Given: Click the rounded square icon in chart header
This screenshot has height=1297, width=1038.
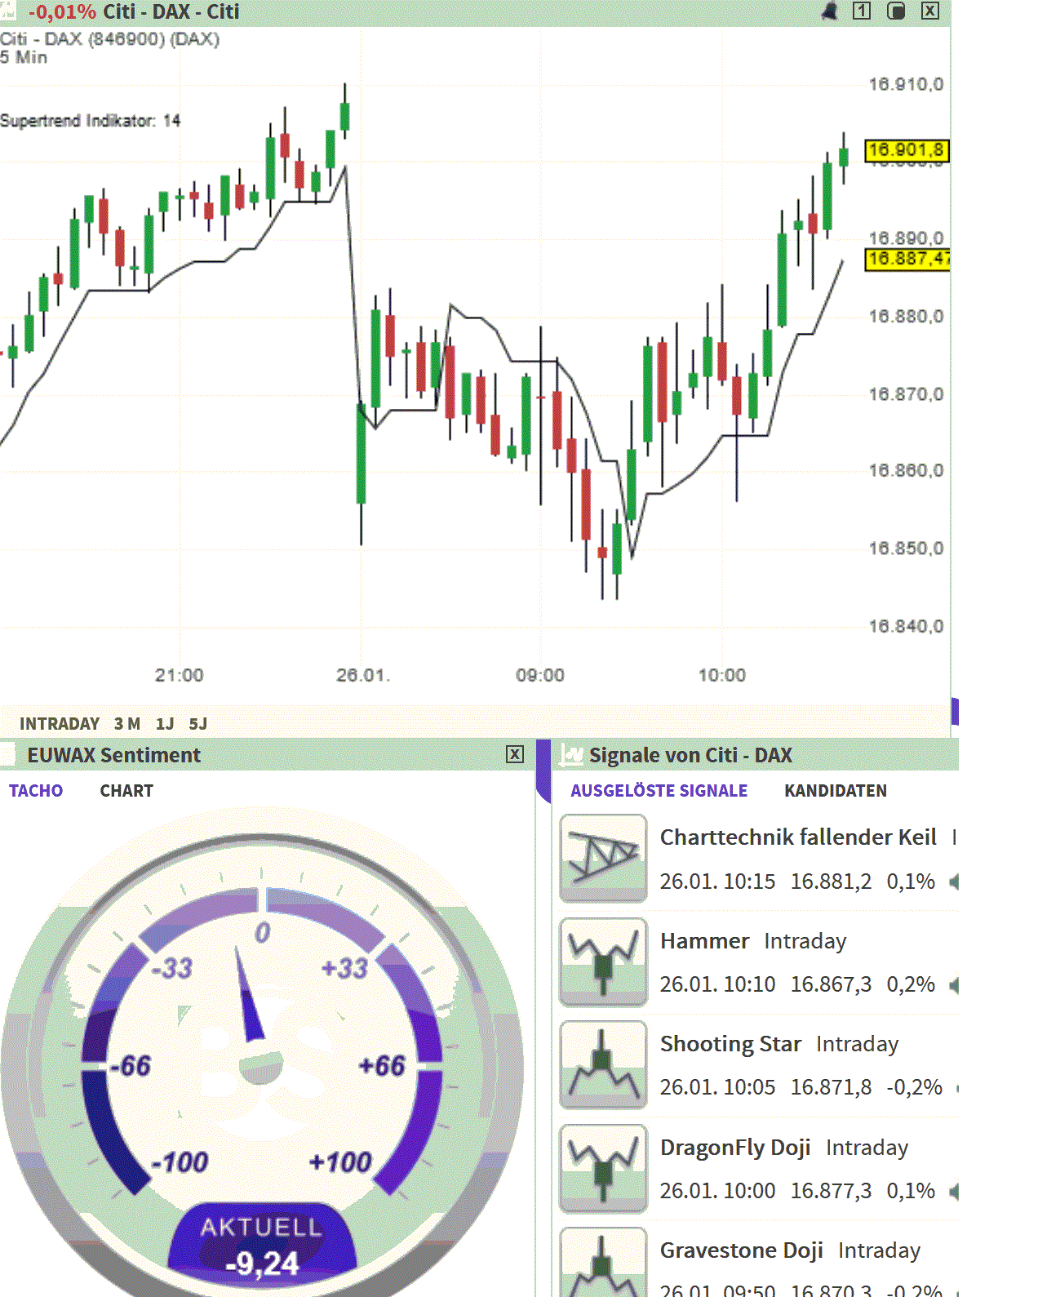Looking at the screenshot, I should (896, 11).
